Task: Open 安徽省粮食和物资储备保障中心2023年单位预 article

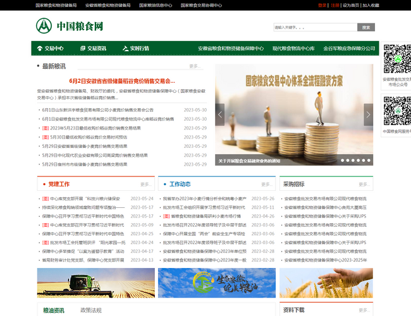Action: [205, 252]
